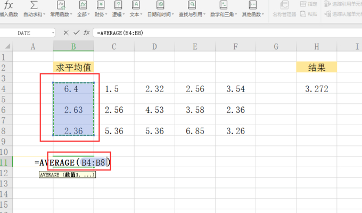Click the AutoSum (自动求和) sigma icon
The image size is (362, 213).
coord(34,5)
